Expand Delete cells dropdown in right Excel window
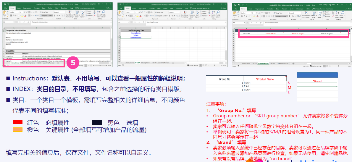The image size is (352, 162). (330, 14)
